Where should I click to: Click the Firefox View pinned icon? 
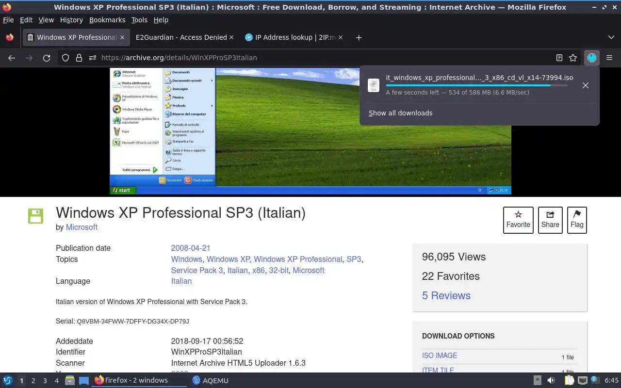click(10, 37)
